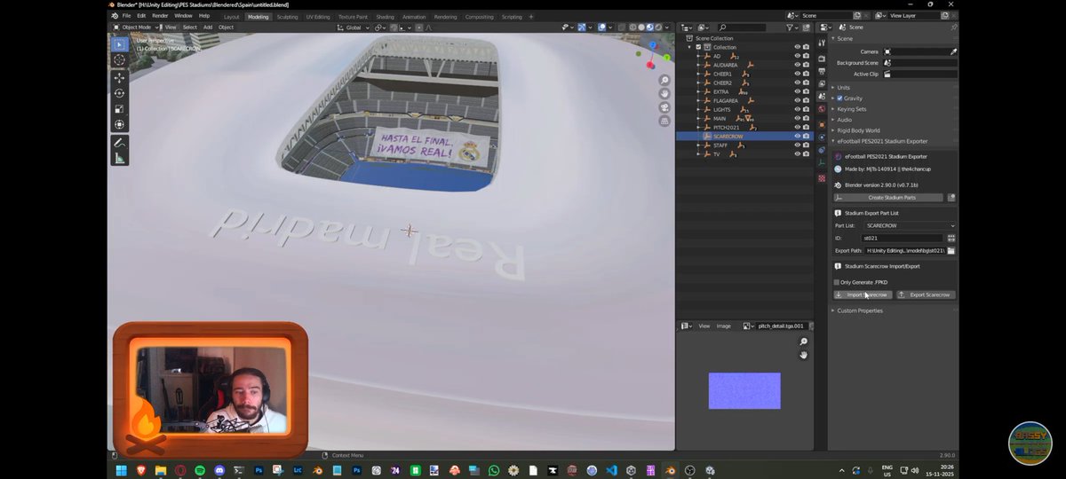Open the Part List SCARECROW dropdown
Viewport: 1066px width, 479px height.
pos(909,225)
